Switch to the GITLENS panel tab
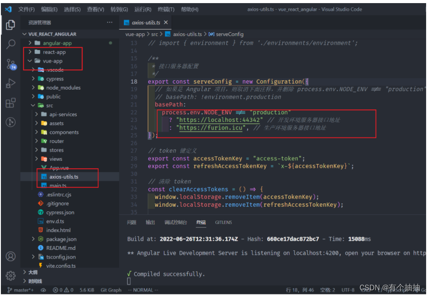 coord(223,222)
